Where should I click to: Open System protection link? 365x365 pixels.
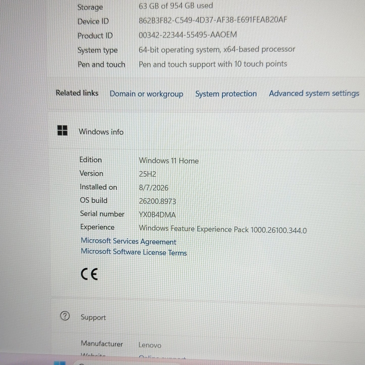pyautogui.click(x=226, y=94)
